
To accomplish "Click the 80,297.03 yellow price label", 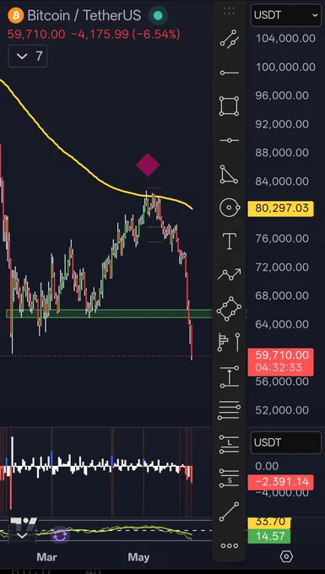I will pos(281,208).
